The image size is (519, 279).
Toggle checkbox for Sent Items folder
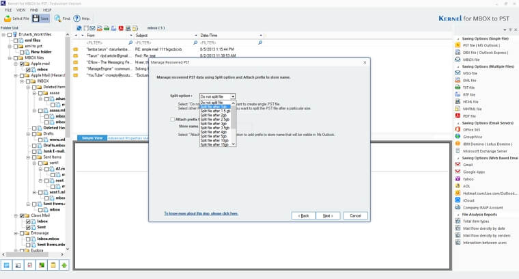34,157
